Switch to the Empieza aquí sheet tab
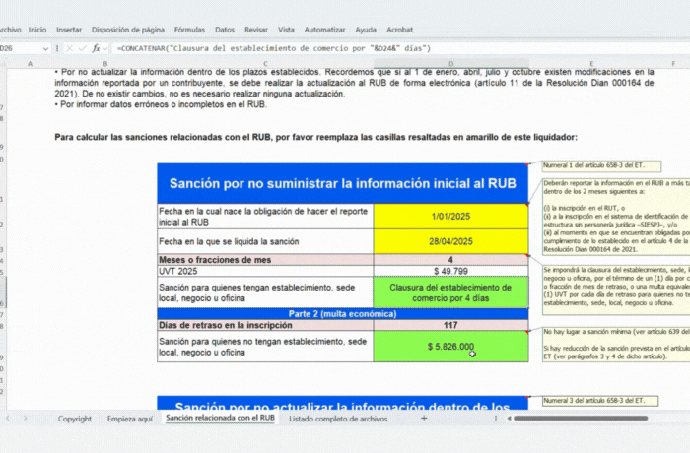Viewport: 690px width, 453px height. pyautogui.click(x=130, y=419)
